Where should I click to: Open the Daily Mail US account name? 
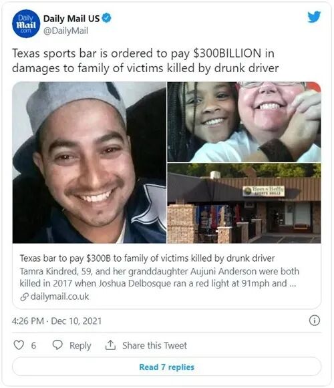(x=71, y=19)
